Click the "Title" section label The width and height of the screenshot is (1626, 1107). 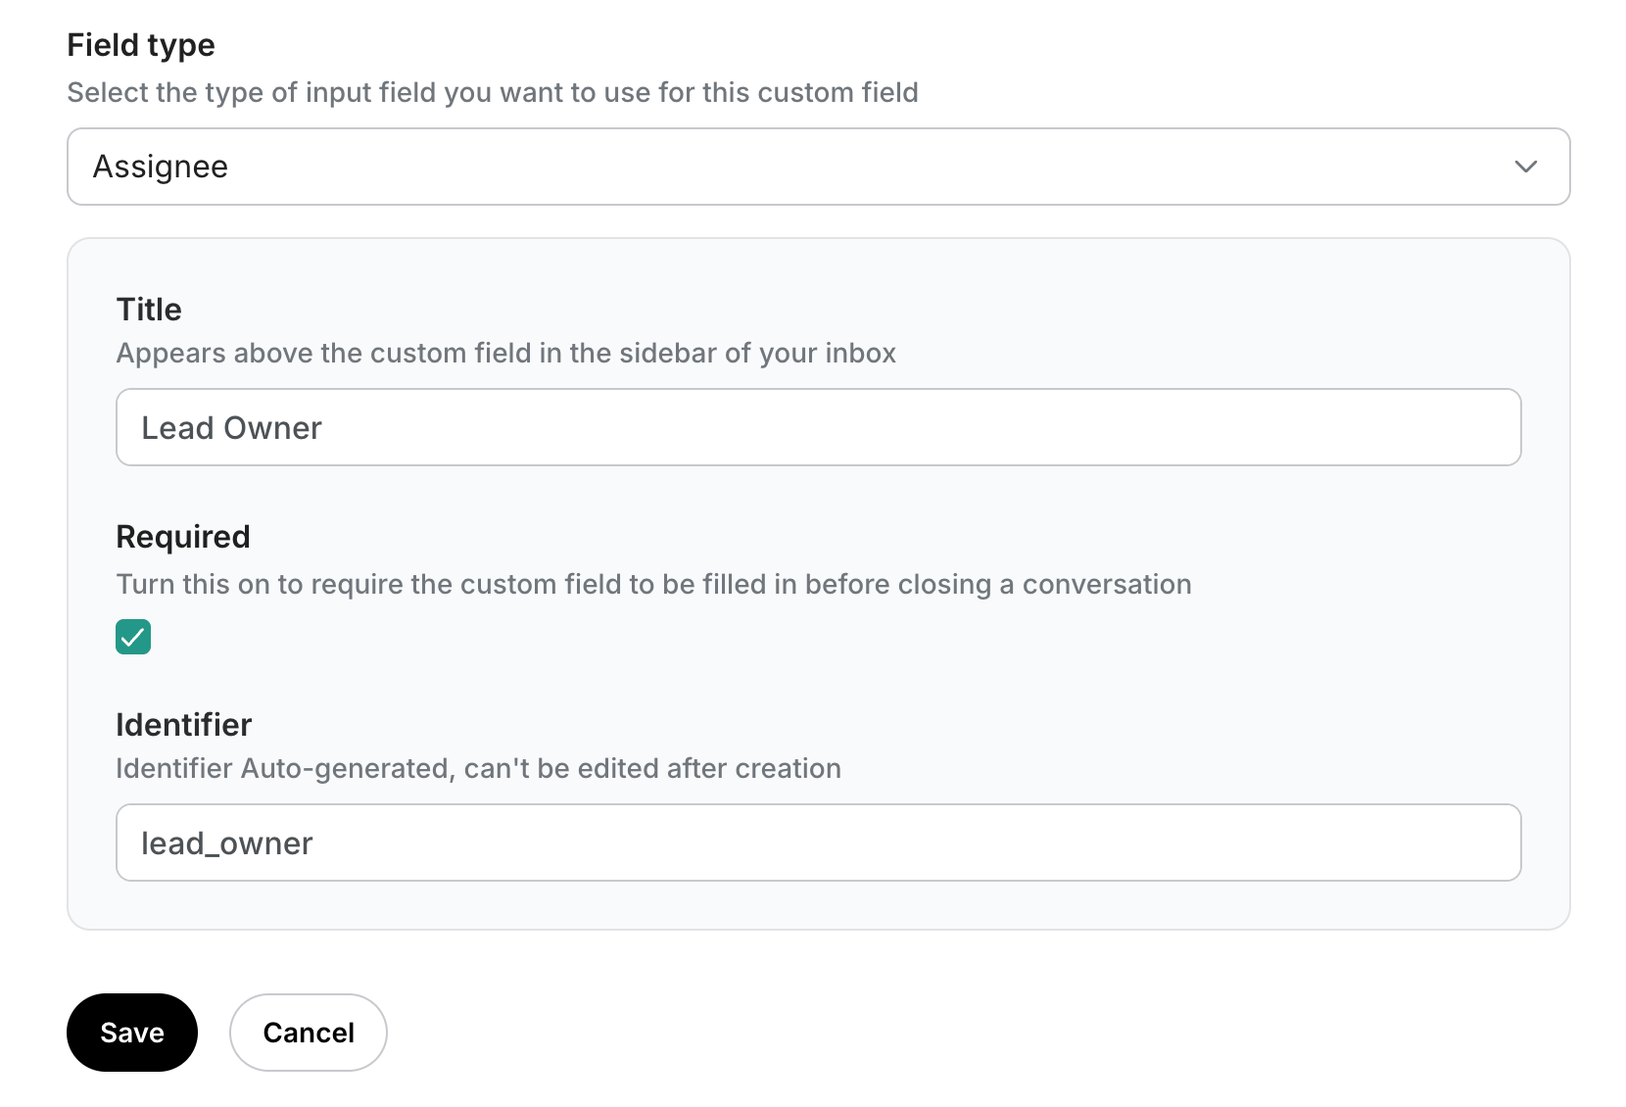(x=149, y=310)
